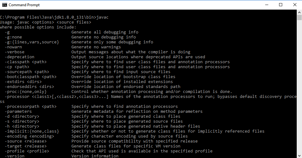This screenshot has width=302, height=158.
Task: Click the typed "javac" command at the prompt
Action: click(x=103, y=17)
